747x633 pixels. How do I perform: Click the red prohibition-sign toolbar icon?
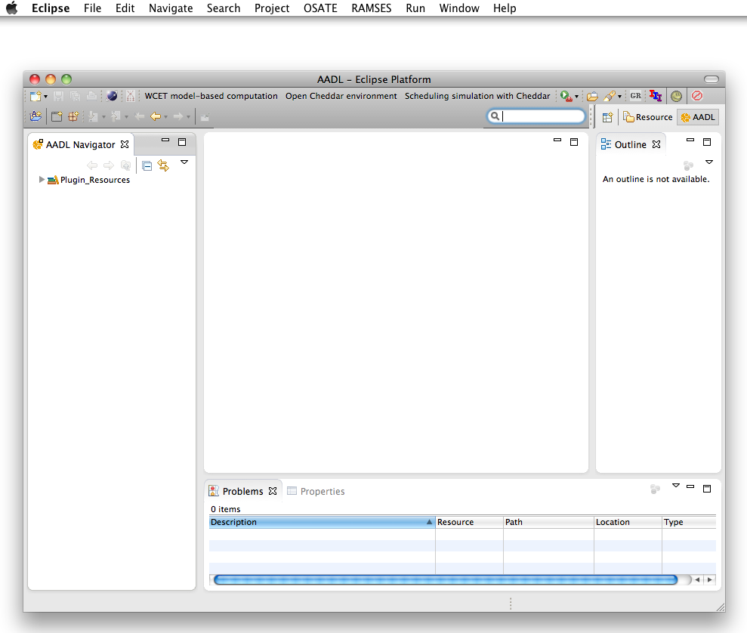(696, 96)
